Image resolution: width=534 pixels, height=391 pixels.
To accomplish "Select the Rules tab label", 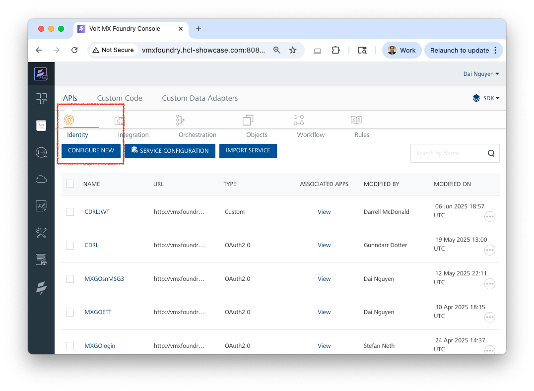I will pyautogui.click(x=362, y=135).
